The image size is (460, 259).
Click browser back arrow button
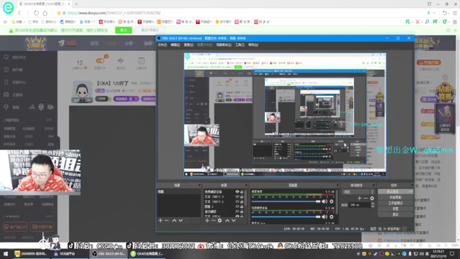click(x=20, y=13)
